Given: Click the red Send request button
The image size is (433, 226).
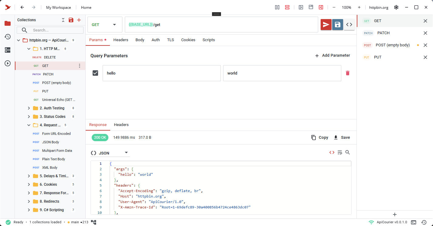Looking at the screenshot, I should (326, 25).
